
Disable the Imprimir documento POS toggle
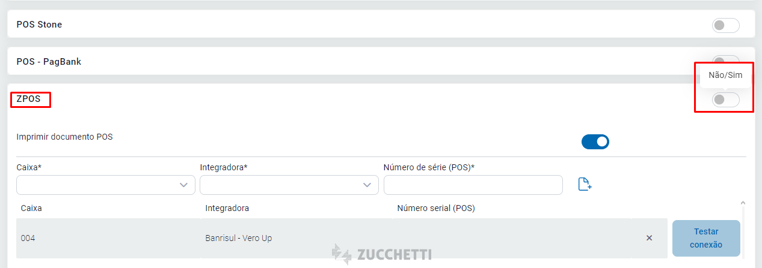pos(595,142)
